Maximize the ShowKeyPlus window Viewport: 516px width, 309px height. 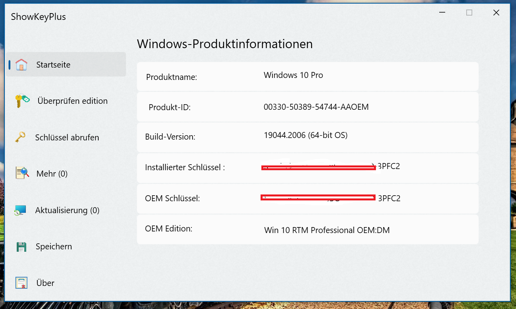click(x=469, y=13)
